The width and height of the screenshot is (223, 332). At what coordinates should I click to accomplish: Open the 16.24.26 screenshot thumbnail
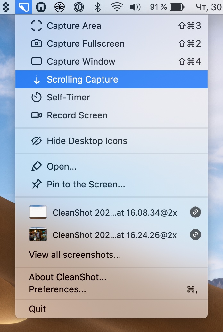pos(38,235)
